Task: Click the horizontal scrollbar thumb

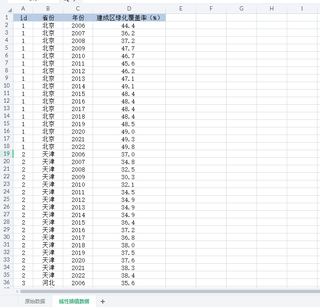Action: (x=170, y=291)
